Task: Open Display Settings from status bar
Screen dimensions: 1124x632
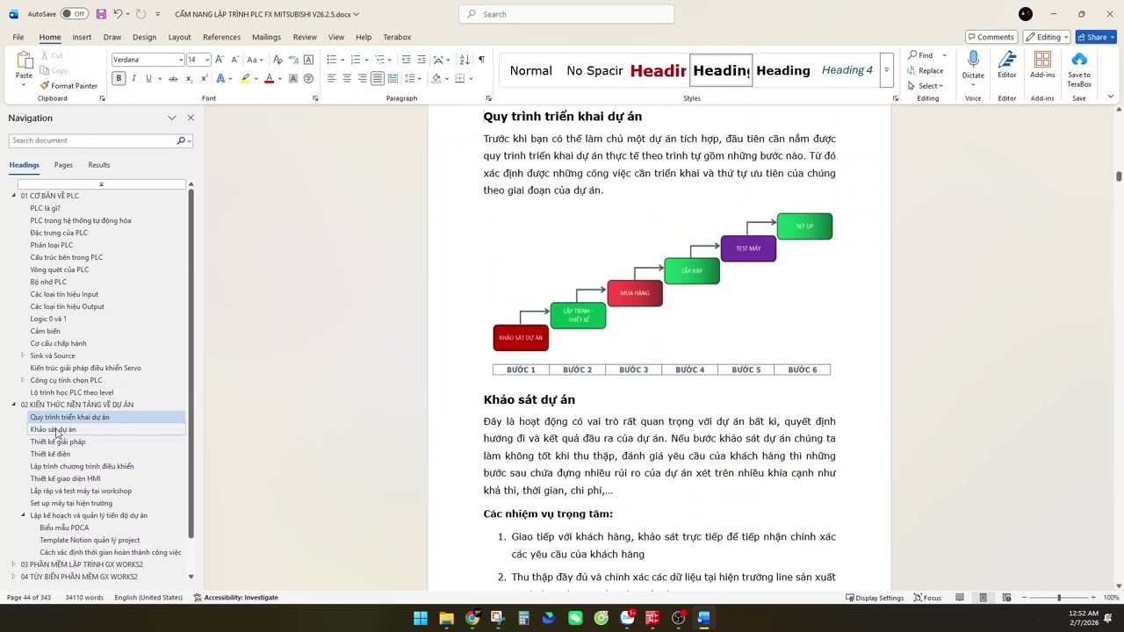Action: (x=875, y=598)
